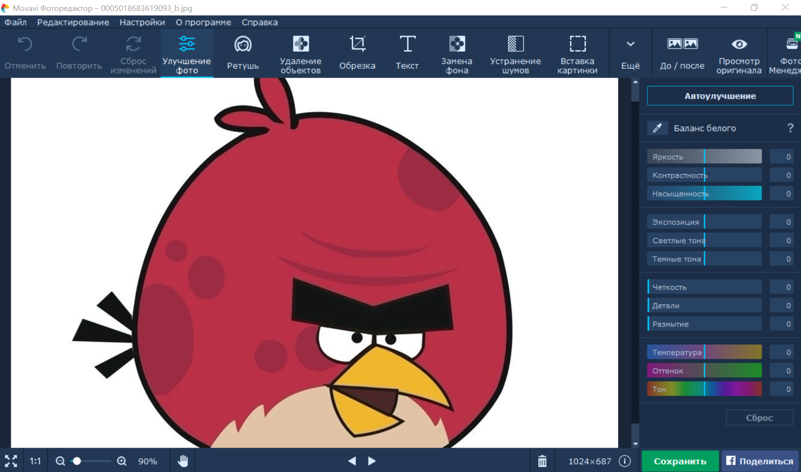Open the Настройки menu
Viewport: 801px width, 472px height.
point(142,22)
